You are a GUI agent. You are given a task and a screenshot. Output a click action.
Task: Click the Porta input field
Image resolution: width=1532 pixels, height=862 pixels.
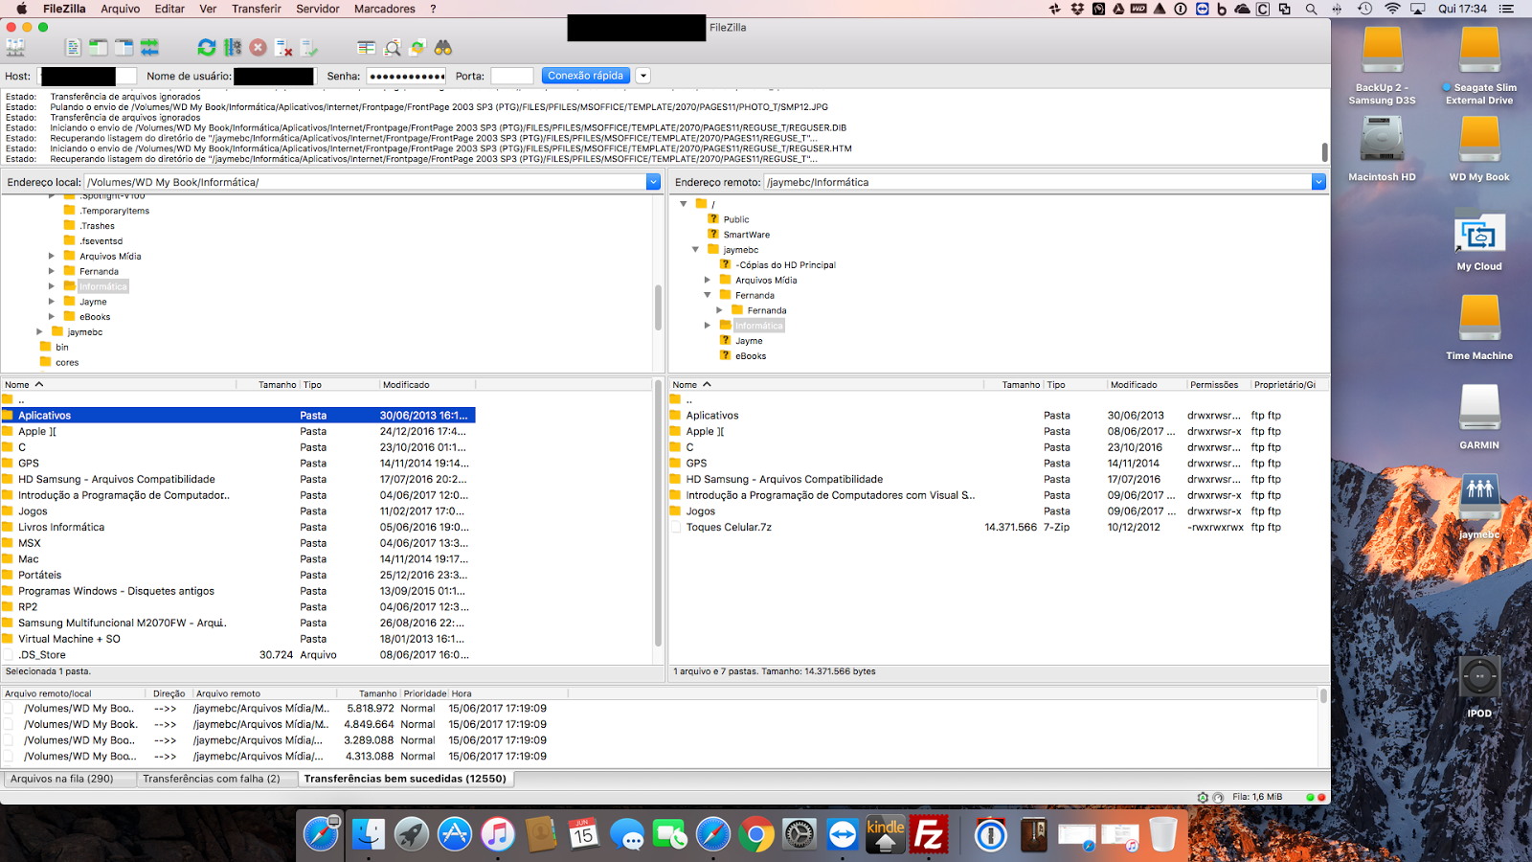coord(511,76)
